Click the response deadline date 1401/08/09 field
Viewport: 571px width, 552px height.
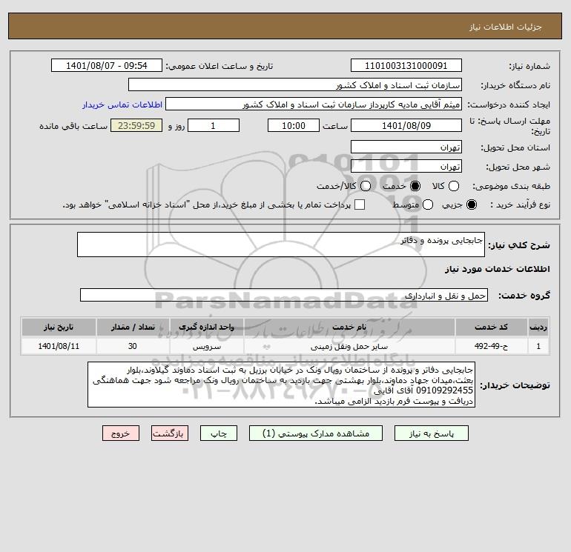[x=406, y=125]
